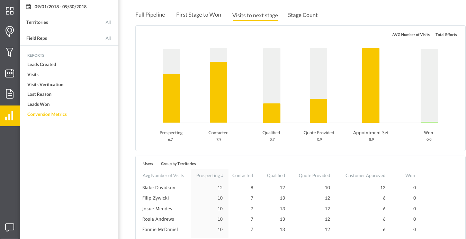This screenshot has width=466, height=239.
Task: Open the calendar icon in sidebar
Action: [10, 73]
